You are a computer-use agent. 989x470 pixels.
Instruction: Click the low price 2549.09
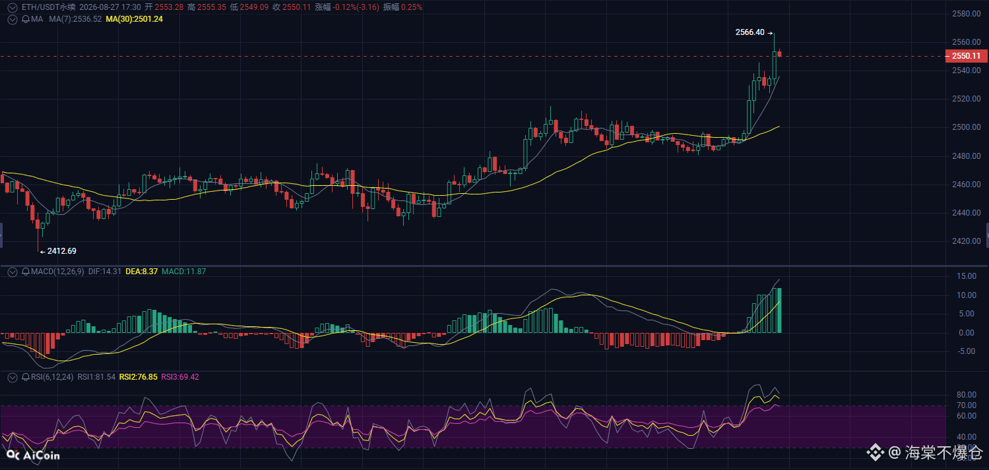[255, 7]
